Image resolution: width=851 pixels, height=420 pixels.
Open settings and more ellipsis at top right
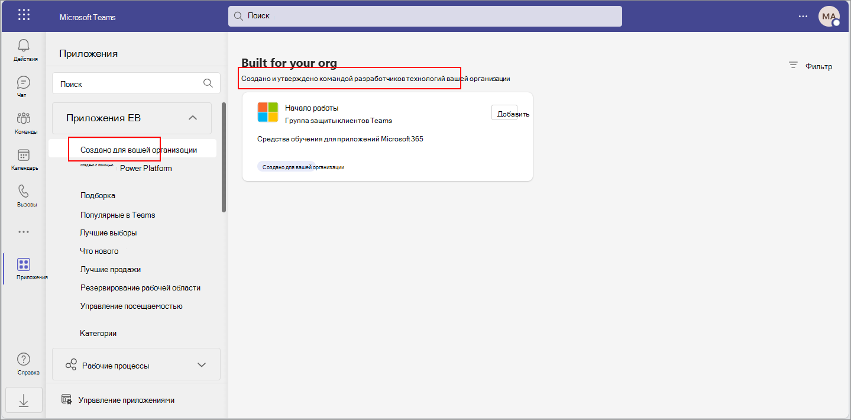tap(803, 16)
